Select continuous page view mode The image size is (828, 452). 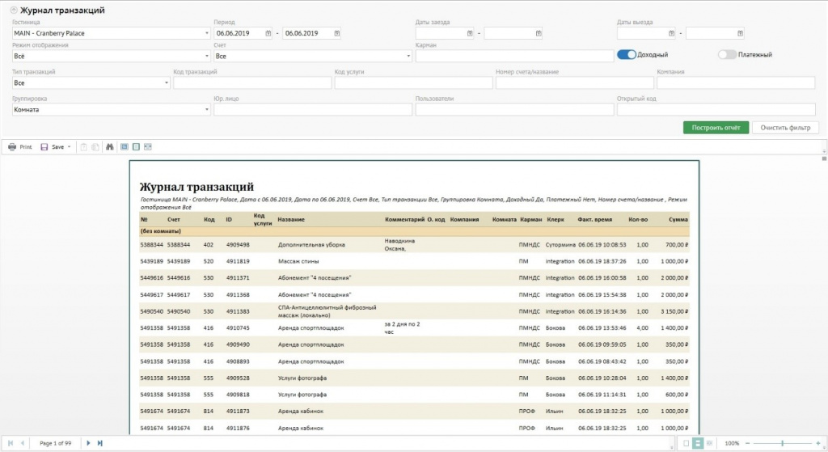(698, 443)
